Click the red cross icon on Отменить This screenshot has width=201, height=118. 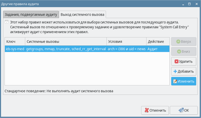(x=146, y=110)
